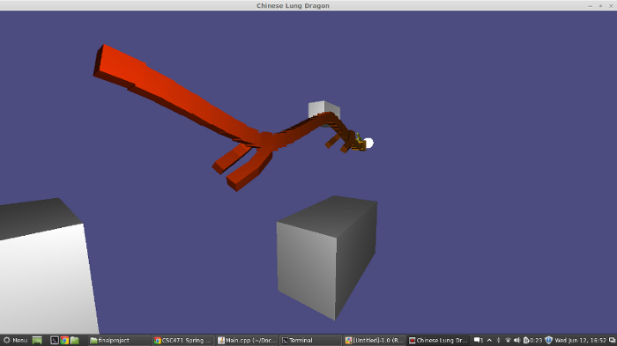The height and width of the screenshot is (346, 617).
Task: Open the Wi-Fi network tray icon
Action: 508,341
